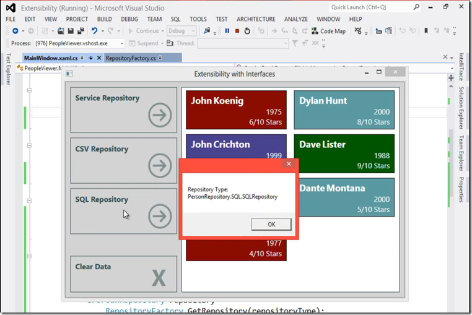The height and width of the screenshot is (315, 472).
Task: Click the Navigate Backward arrow icon
Action: point(15,31)
